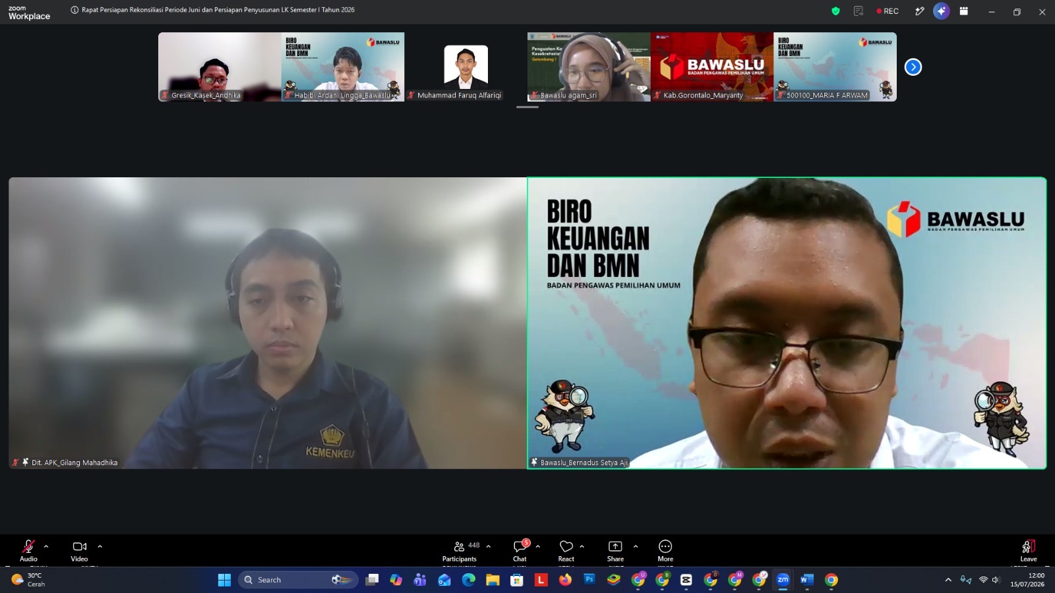Show next participants with the blue arrow
This screenshot has height=593, width=1055.
click(x=913, y=67)
